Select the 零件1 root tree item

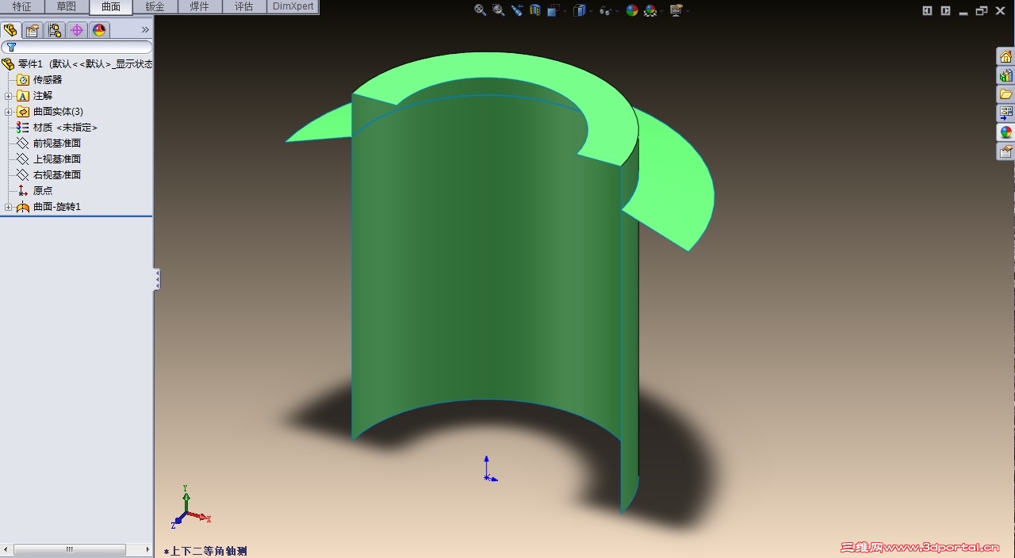(x=77, y=64)
